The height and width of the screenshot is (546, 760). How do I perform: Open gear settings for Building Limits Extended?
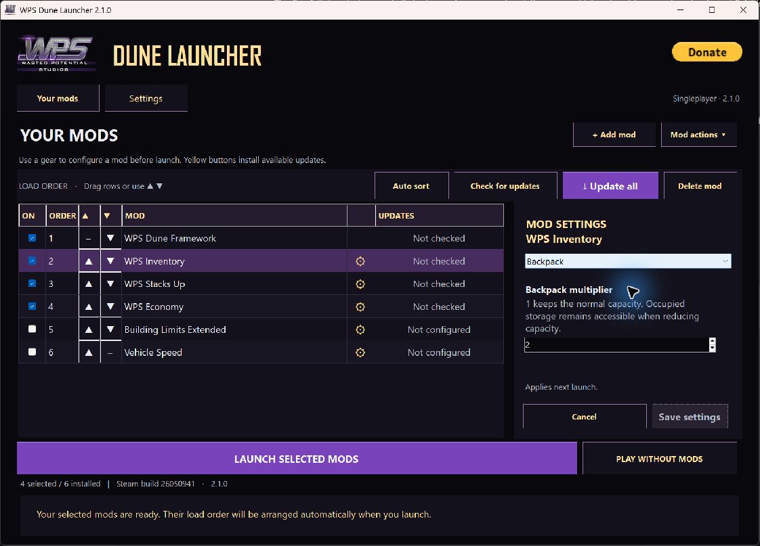coord(360,329)
